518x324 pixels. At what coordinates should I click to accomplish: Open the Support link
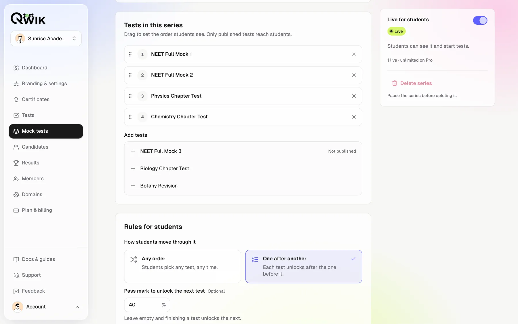pyautogui.click(x=46, y=275)
